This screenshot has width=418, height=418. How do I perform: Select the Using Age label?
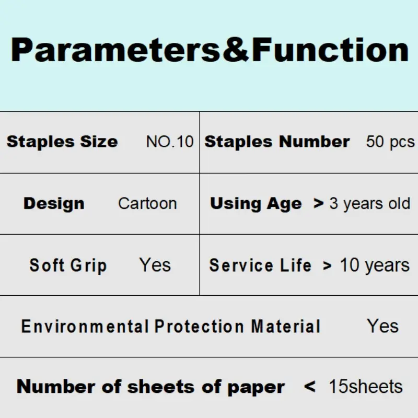256,204
